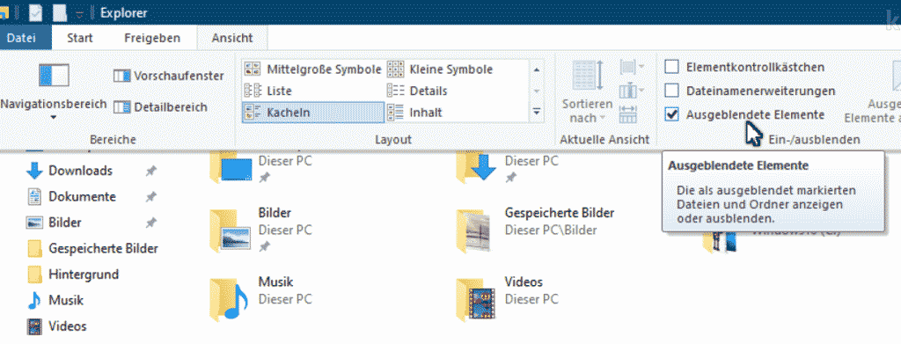This screenshot has width=901, height=344.
Task: Open Sortieren nach dropdown arrow
Action: point(602,118)
